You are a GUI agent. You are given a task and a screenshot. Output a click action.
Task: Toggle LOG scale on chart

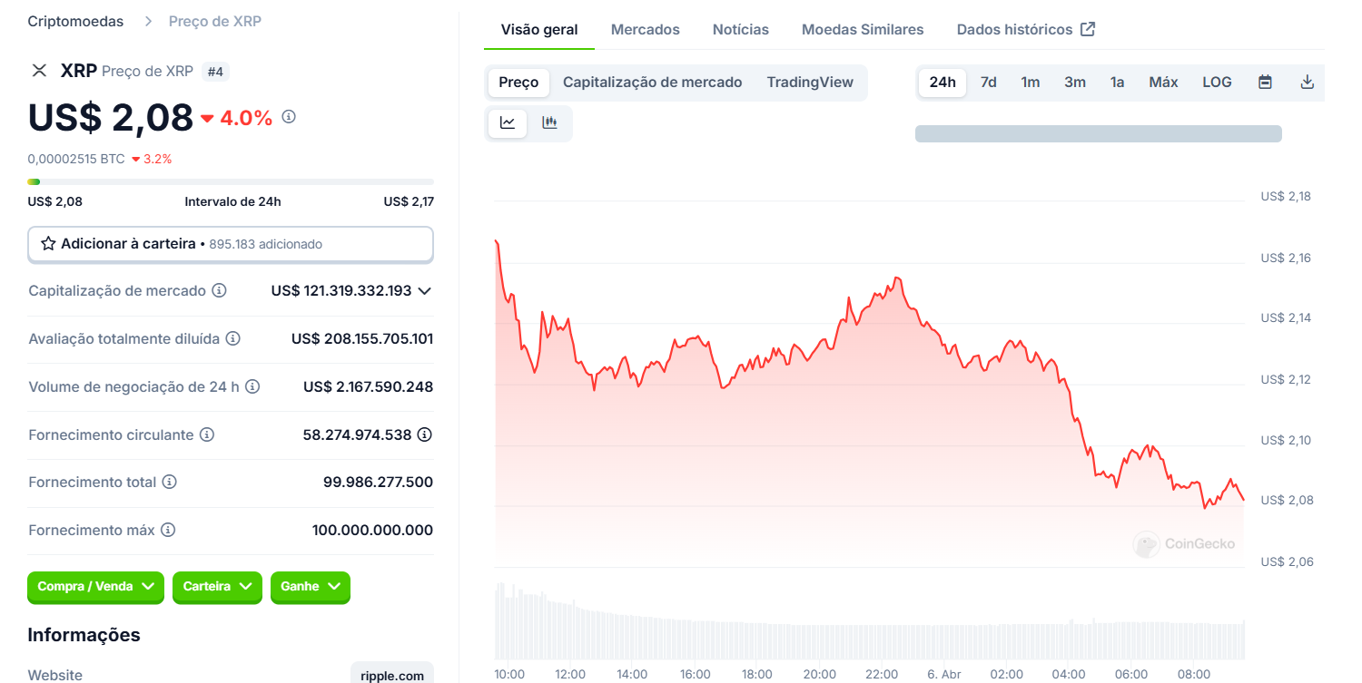point(1217,83)
